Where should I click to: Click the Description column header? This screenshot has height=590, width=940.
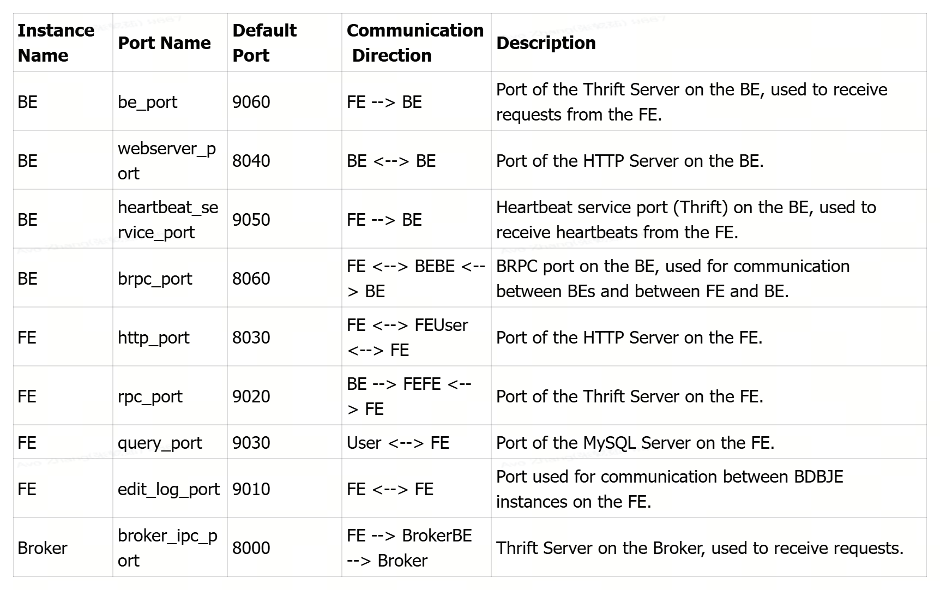(546, 43)
